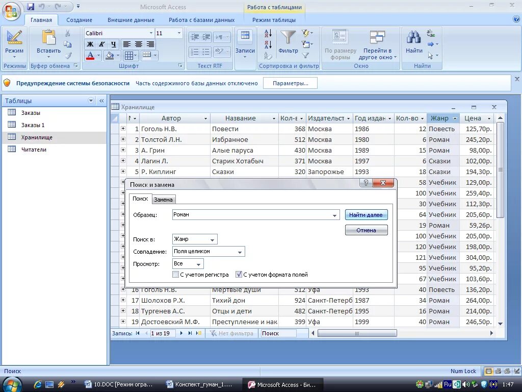Open the Цена column filter dropdown

[489, 118]
